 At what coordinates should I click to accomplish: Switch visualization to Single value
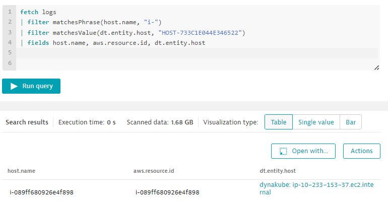tap(316, 122)
